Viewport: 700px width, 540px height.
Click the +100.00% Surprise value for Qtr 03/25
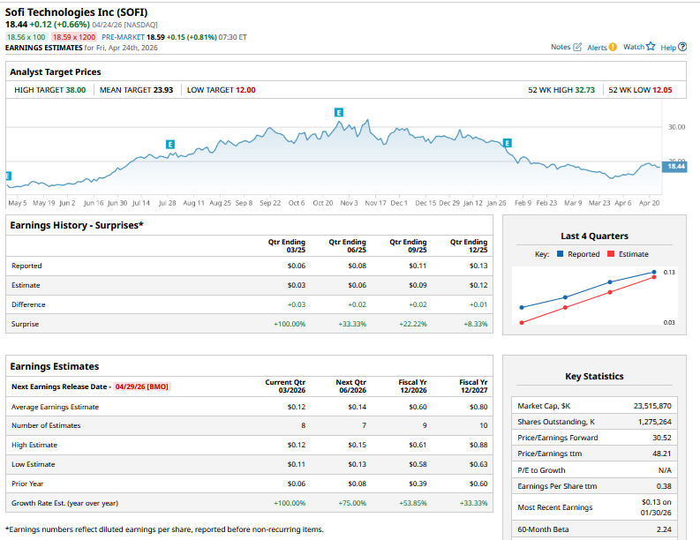290,324
